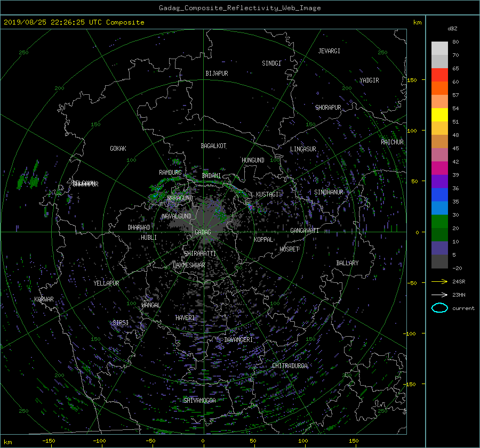This screenshot has width=480, height=448.
Task: Click the yellow 24SR arrow legend icon
Action: [x=439, y=281]
